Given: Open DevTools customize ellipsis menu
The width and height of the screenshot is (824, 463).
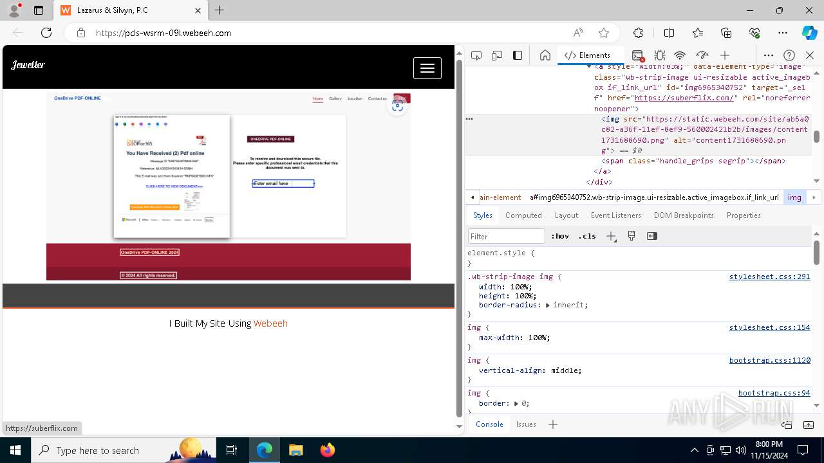Looking at the screenshot, I should click(769, 55).
